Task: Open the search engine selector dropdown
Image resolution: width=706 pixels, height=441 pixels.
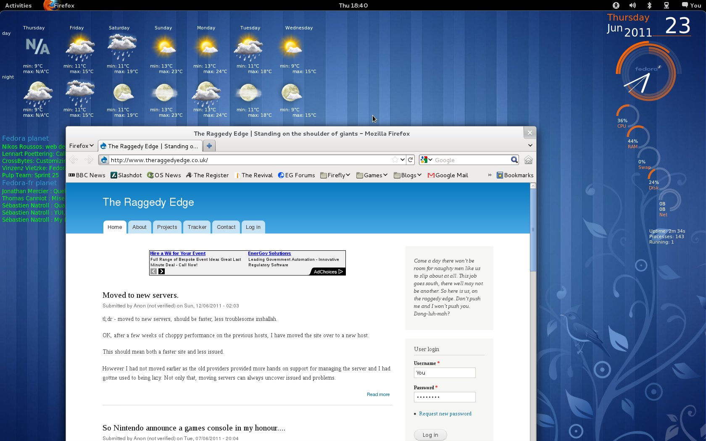Action: (x=427, y=160)
